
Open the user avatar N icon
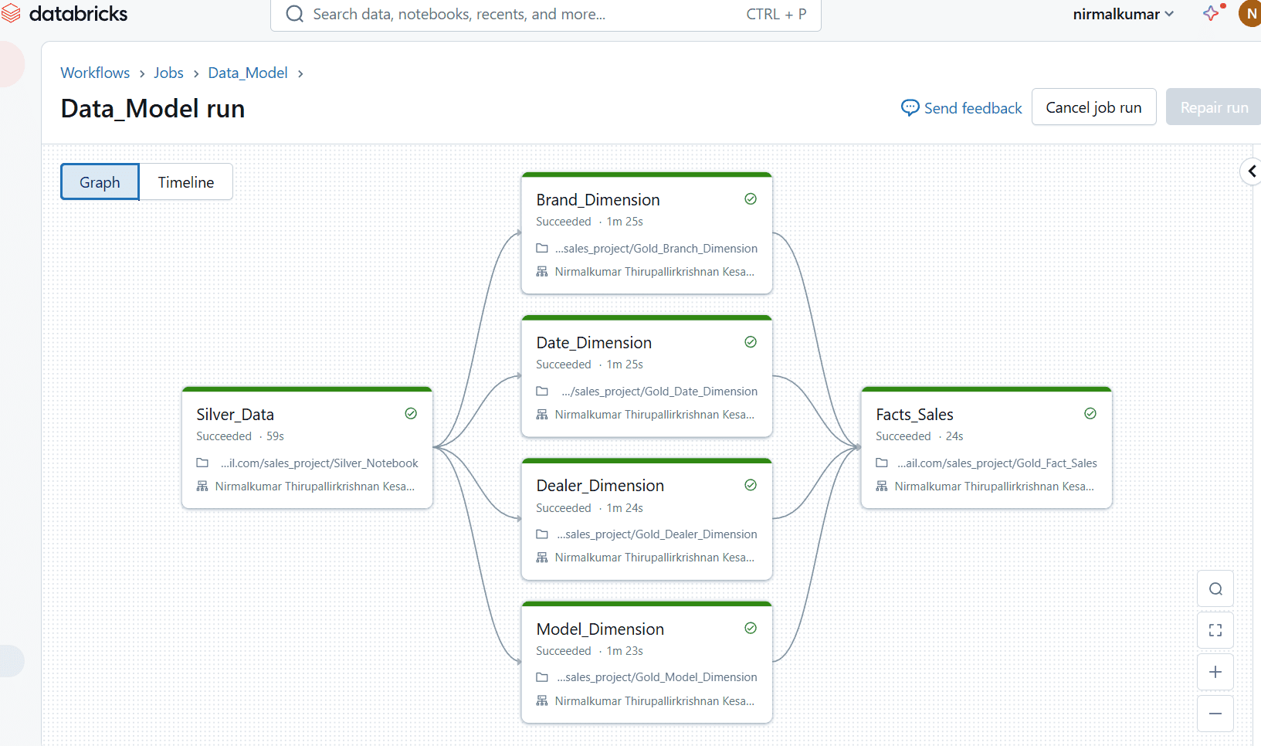pos(1250,13)
